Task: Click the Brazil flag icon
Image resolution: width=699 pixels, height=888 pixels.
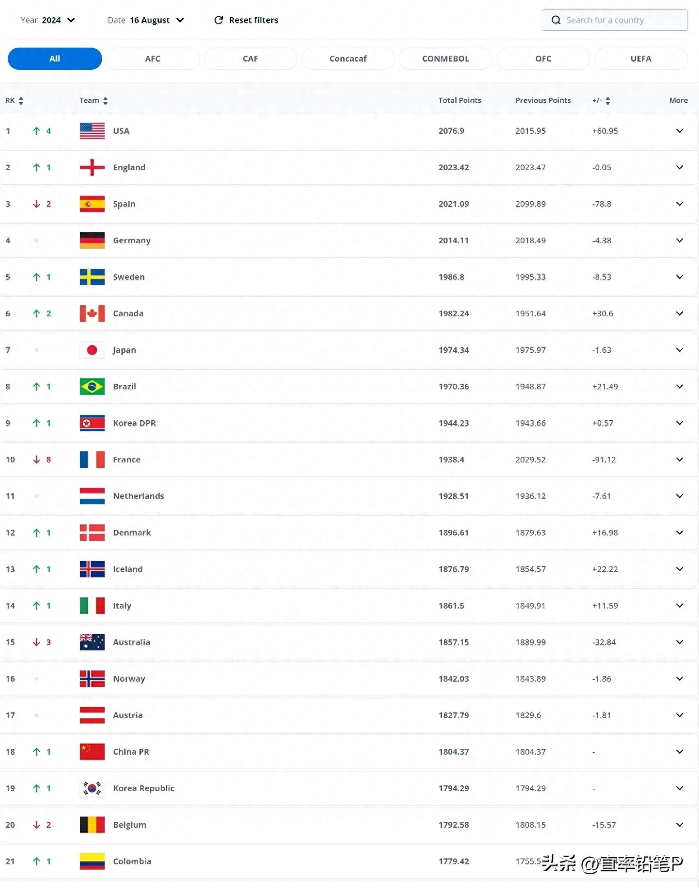Action: 92,387
